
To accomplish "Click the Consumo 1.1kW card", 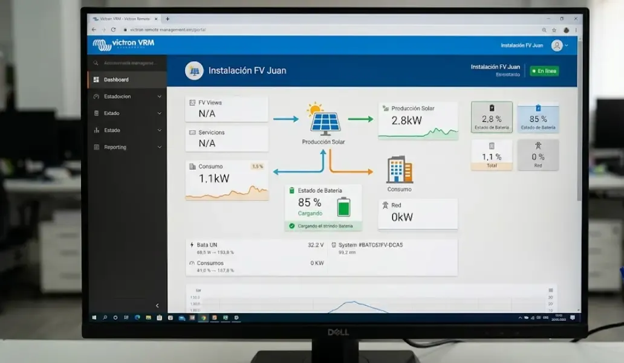I will point(227,180).
